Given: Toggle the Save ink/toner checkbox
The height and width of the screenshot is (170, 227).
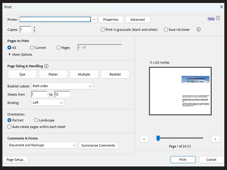Looking at the screenshot, I should click(166, 30).
